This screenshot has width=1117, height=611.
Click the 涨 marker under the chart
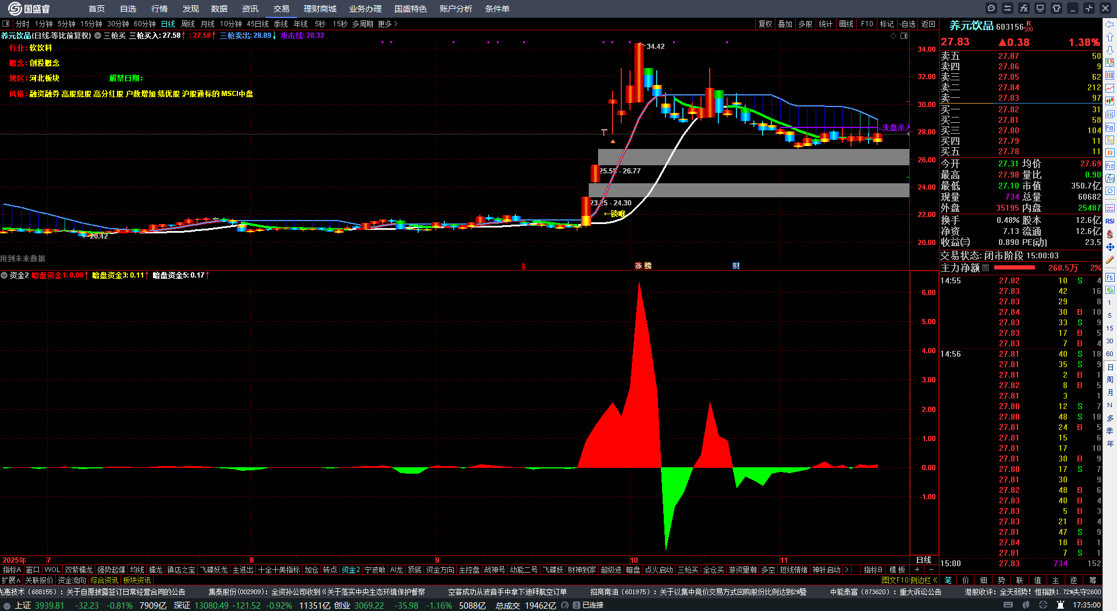(x=638, y=266)
